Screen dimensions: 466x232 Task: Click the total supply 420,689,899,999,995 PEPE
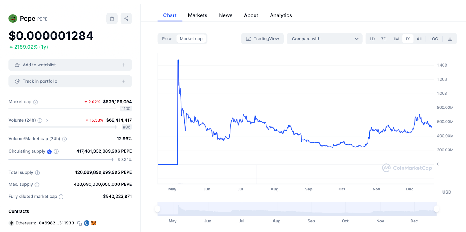103,172
